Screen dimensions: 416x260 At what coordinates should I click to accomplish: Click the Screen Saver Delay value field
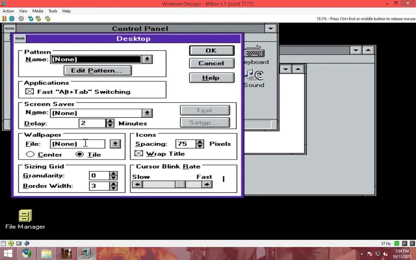pyautogui.click(x=93, y=123)
